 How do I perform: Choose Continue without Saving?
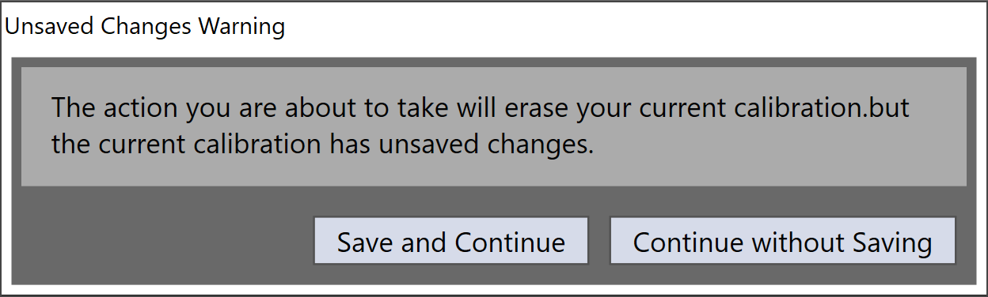click(x=782, y=241)
